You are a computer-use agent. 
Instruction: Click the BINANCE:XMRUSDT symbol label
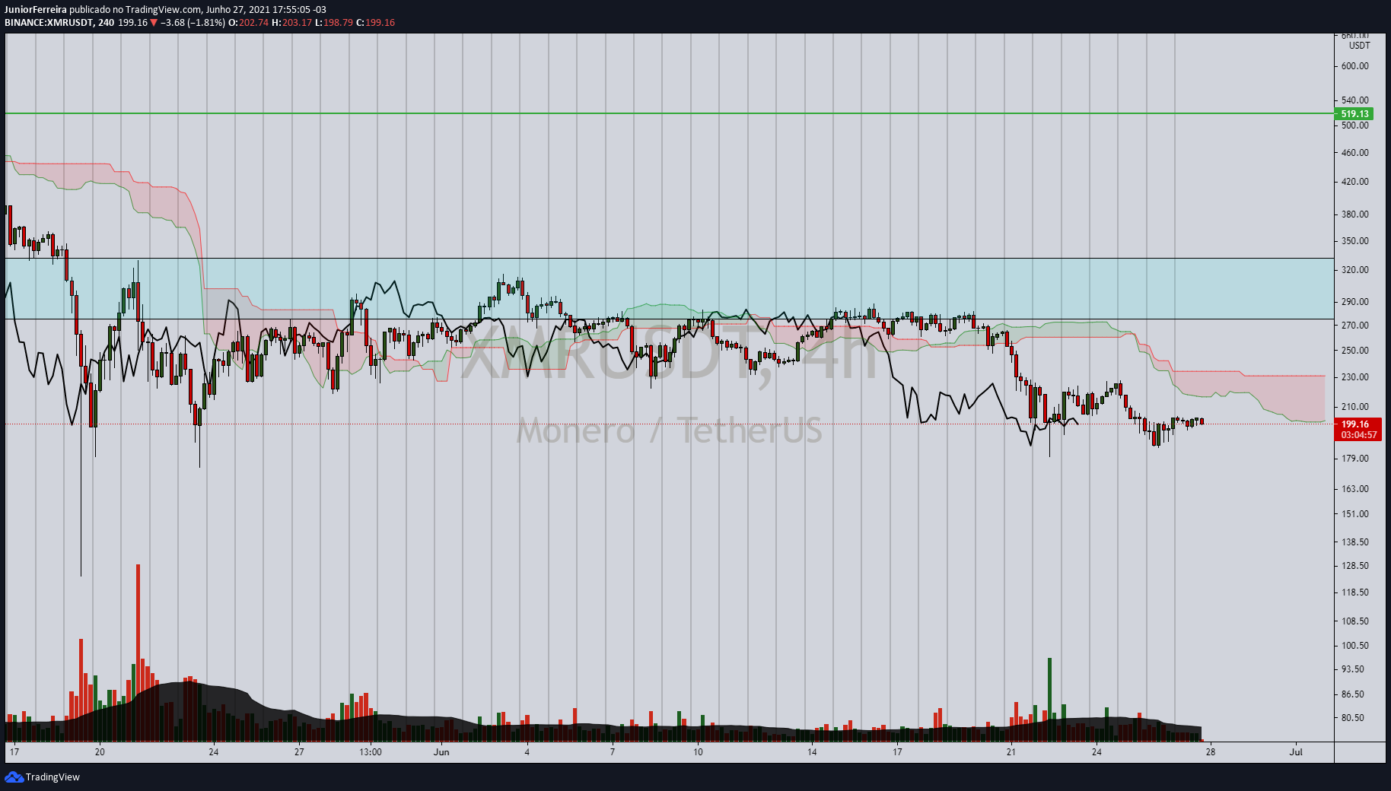point(49,23)
